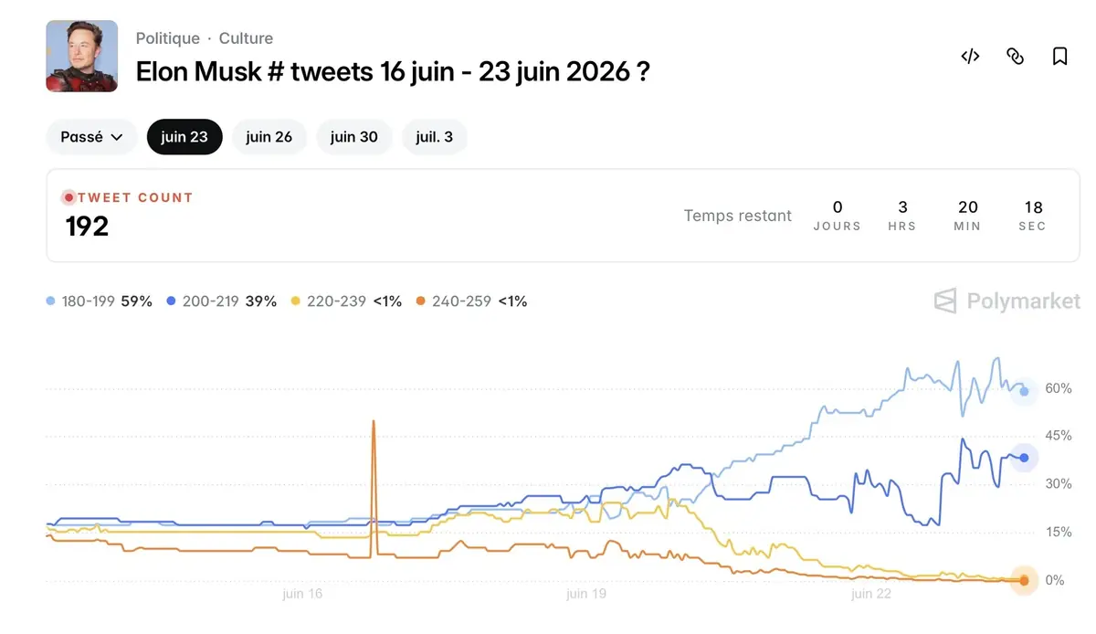The width and height of the screenshot is (1096, 634).
Task: Open the Culture category link
Action: [246, 38]
